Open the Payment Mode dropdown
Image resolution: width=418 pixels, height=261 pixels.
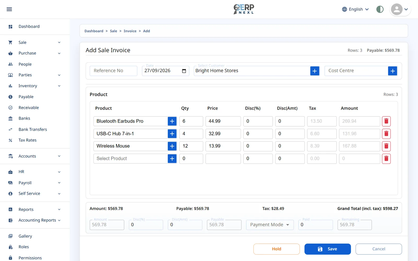[x=270, y=225]
